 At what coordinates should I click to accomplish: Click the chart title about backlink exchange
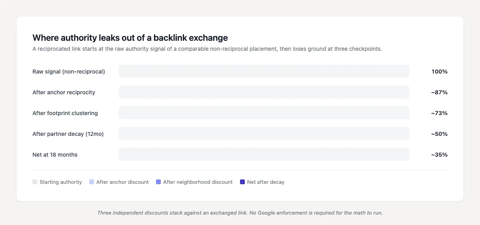(130, 38)
